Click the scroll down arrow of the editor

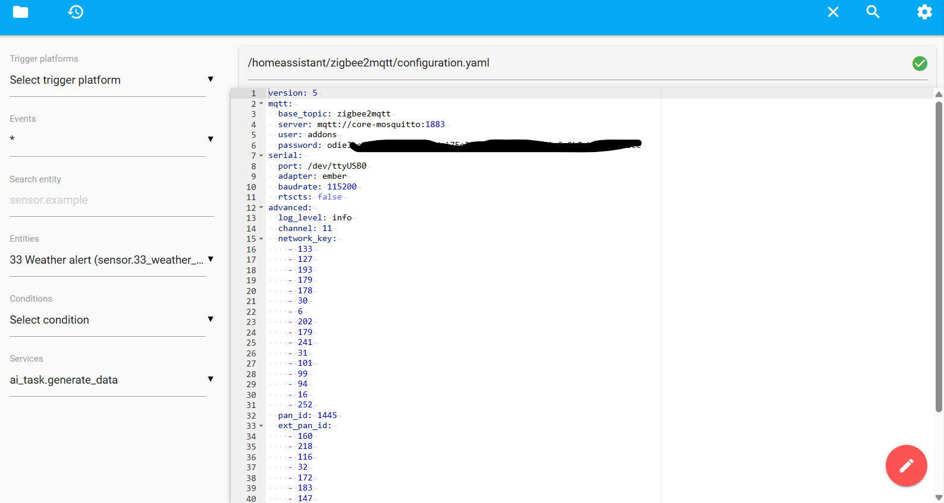tap(939, 498)
